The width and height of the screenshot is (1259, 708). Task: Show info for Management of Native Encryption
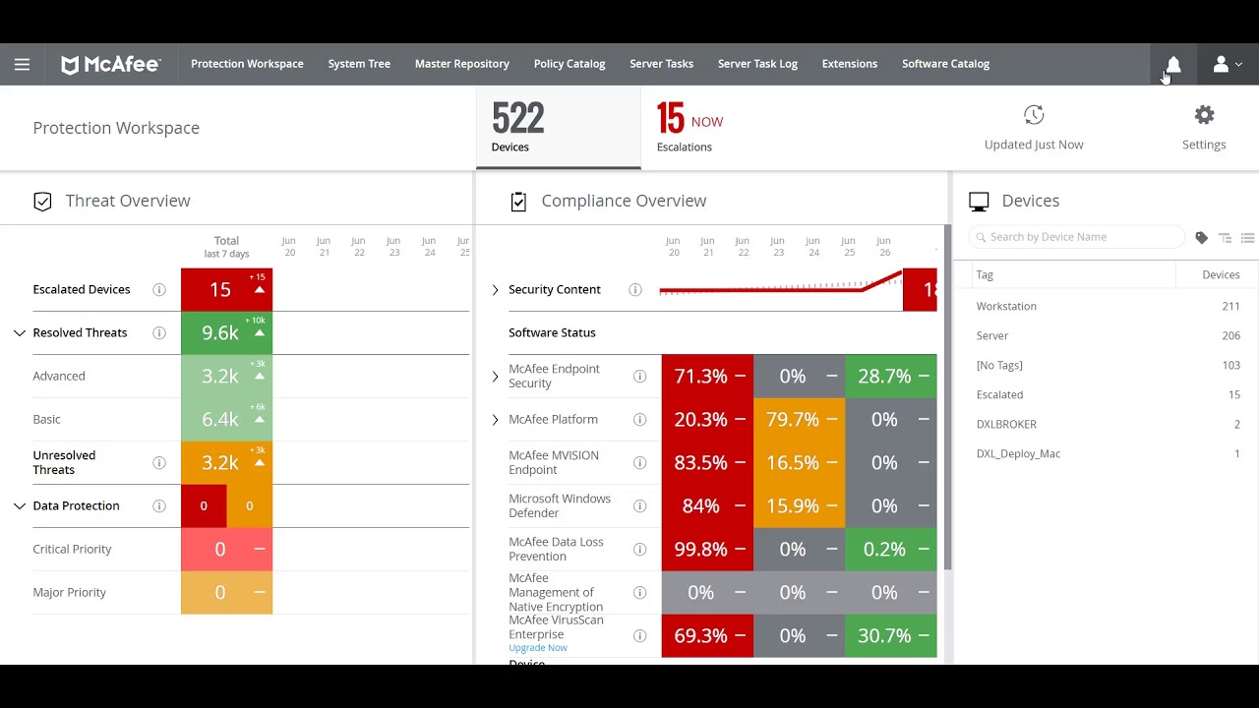tap(639, 593)
